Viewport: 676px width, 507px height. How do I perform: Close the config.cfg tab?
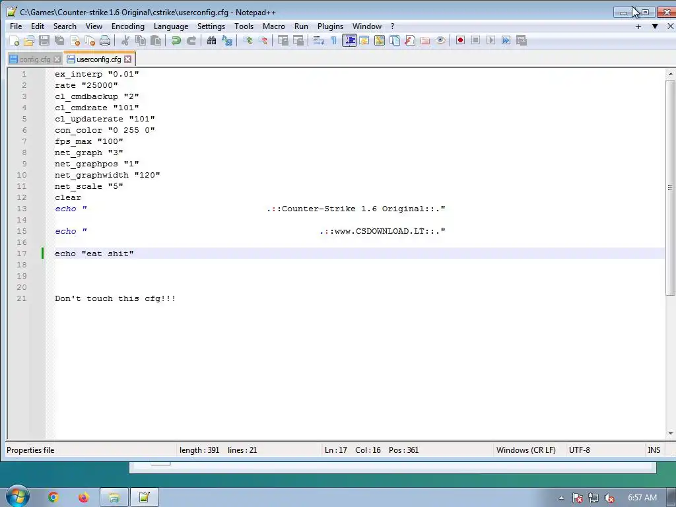[x=57, y=59]
